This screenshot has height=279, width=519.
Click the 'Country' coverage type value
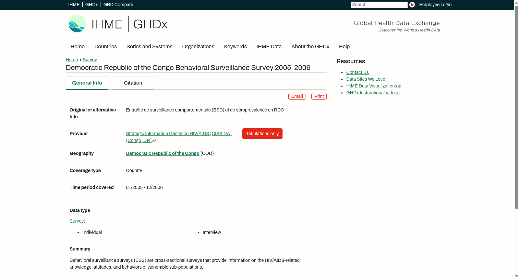134,171
